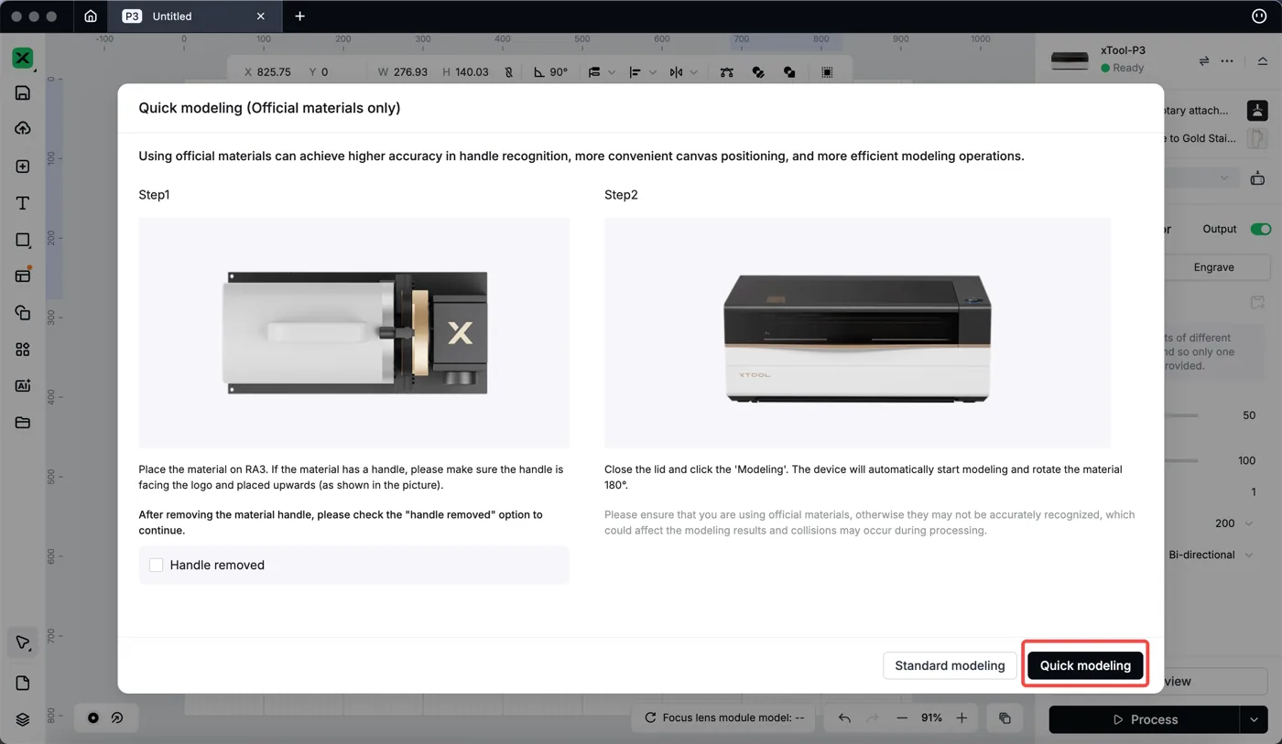
Task: Click the overlapping shapes combine icon in sidebar
Action: click(23, 313)
